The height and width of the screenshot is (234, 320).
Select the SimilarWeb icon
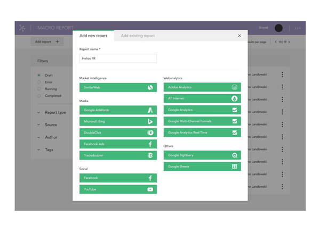click(x=150, y=88)
